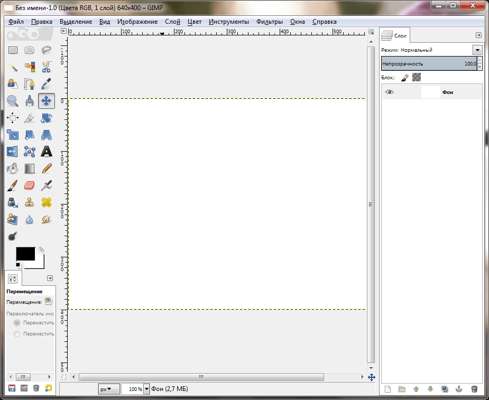The height and width of the screenshot is (400, 489).
Task: Expand the 100% zoom level dropdown
Action: 146,389
